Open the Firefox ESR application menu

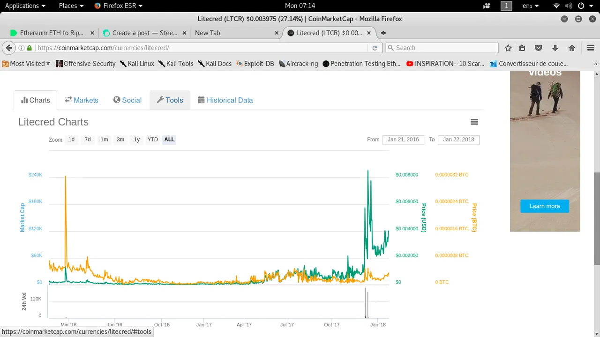[x=119, y=6]
